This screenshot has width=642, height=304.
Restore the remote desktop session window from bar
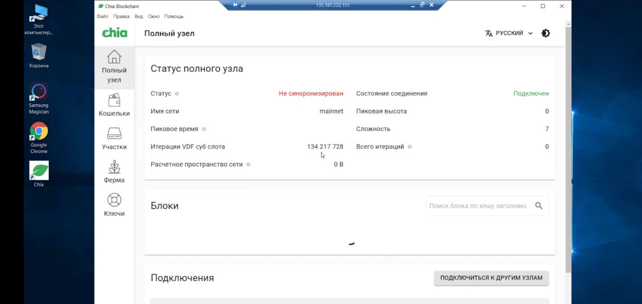tap(422, 5)
